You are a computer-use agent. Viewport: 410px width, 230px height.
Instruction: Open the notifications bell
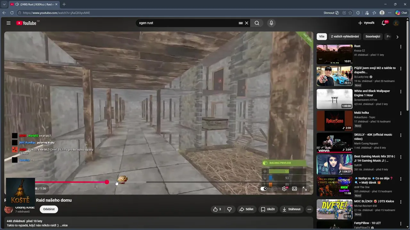tap(384, 23)
